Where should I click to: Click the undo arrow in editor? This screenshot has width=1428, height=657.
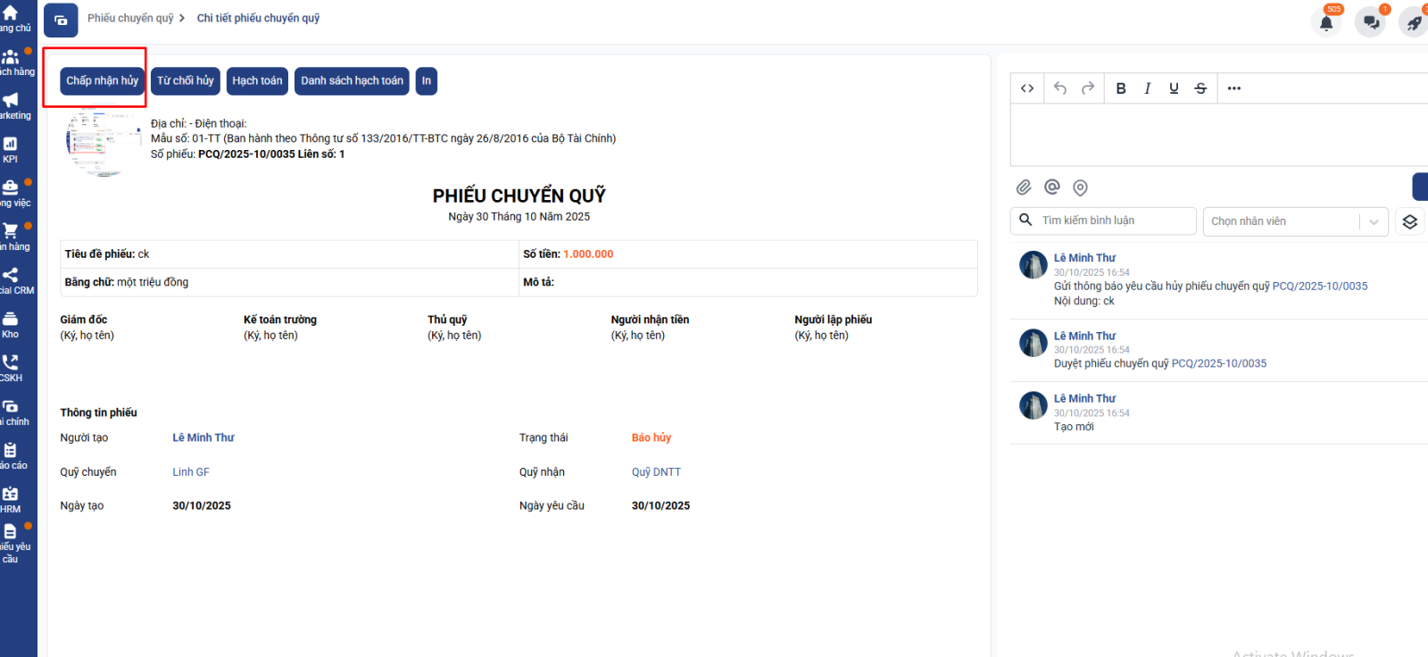coord(1060,88)
